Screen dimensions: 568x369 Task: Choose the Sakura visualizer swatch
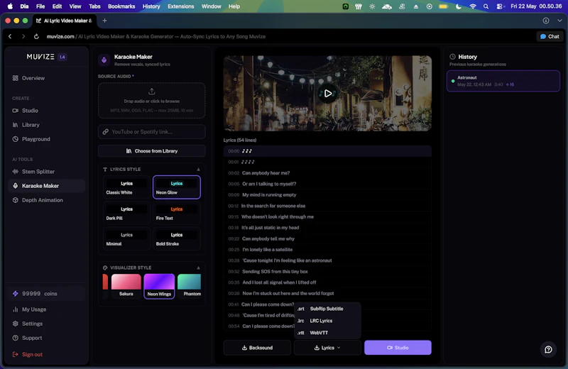pyautogui.click(x=126, y=286)
